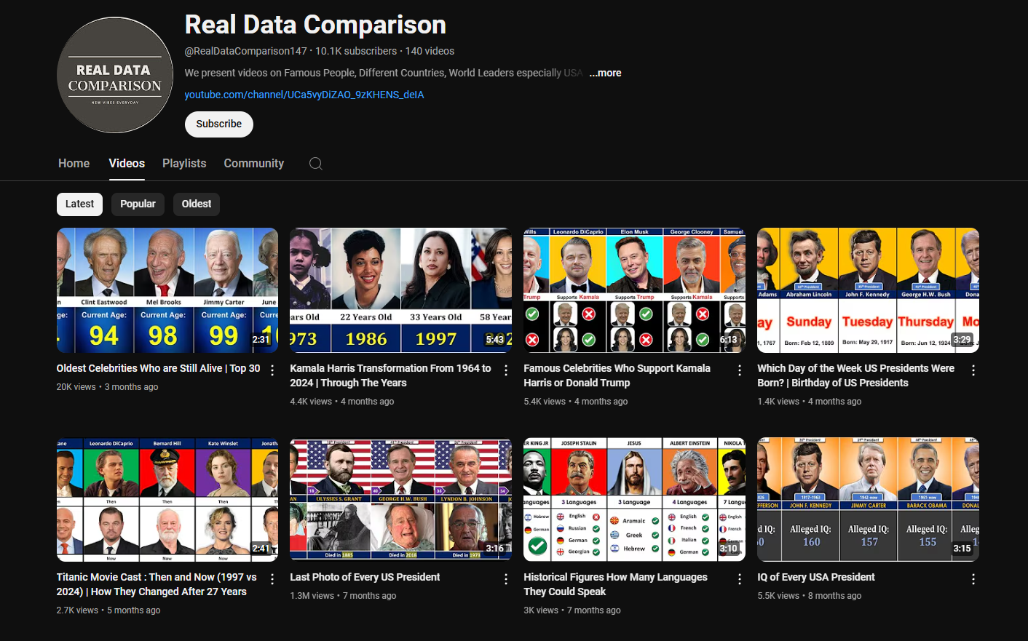This screenshot has height=641, width=1028.
Task: Play the Titanic cast then and now thumbnail
Action: (x=167, y=499)
